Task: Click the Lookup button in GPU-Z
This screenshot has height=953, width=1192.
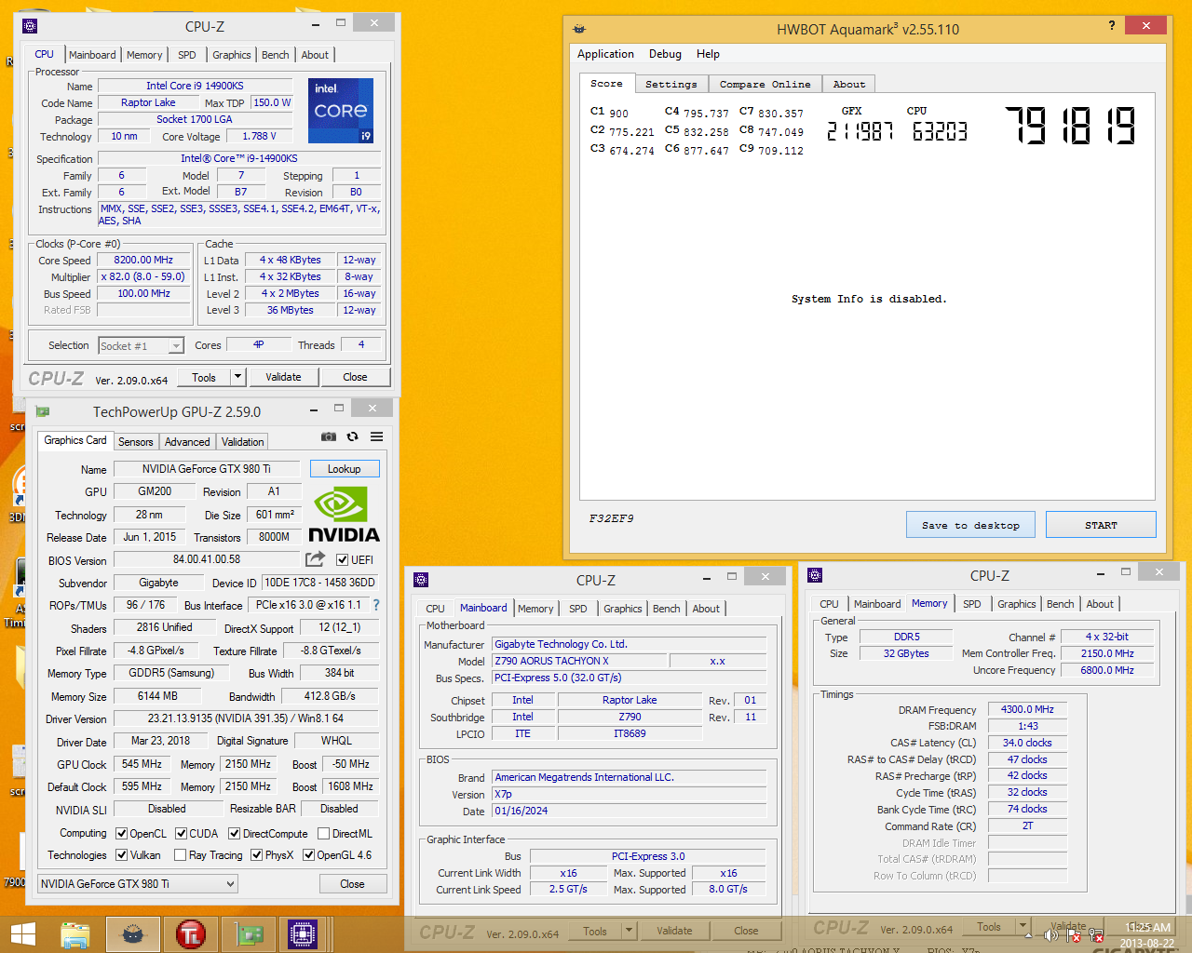Action: 344,469
